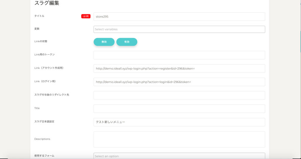The height and width of the screenshot is (159, 301).
Task: Click the 使用するフォーム label text
Action: coord(44,155)
